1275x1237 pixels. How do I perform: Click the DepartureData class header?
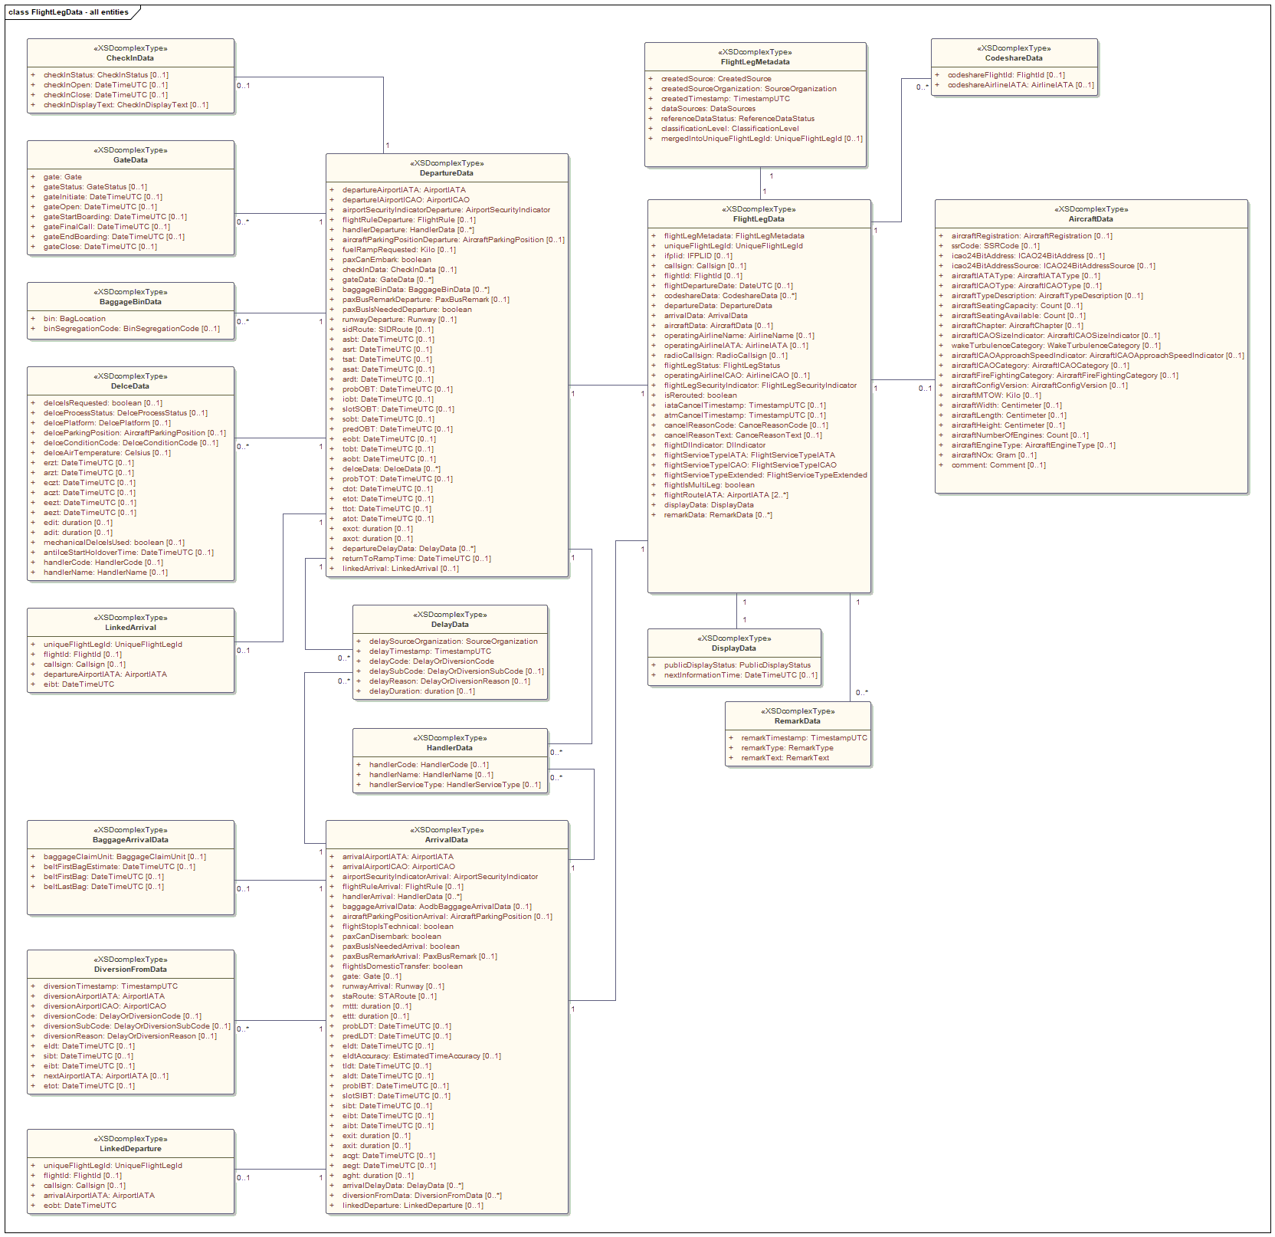(x=447, y=173)
